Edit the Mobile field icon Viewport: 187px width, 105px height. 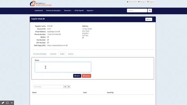(48, 37)
